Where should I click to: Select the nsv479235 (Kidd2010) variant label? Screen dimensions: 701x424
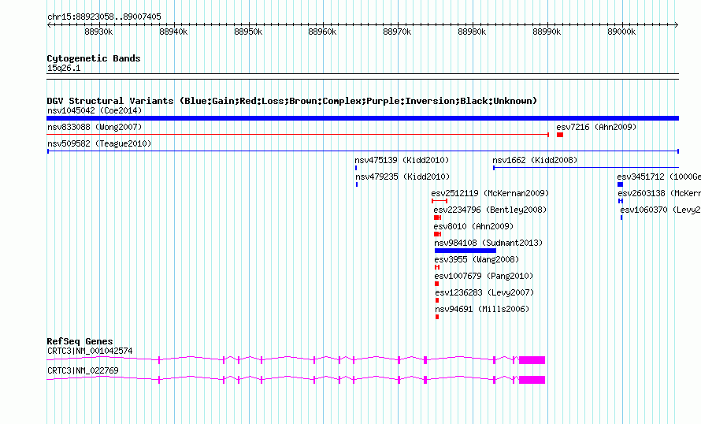(x=402, y=177)
